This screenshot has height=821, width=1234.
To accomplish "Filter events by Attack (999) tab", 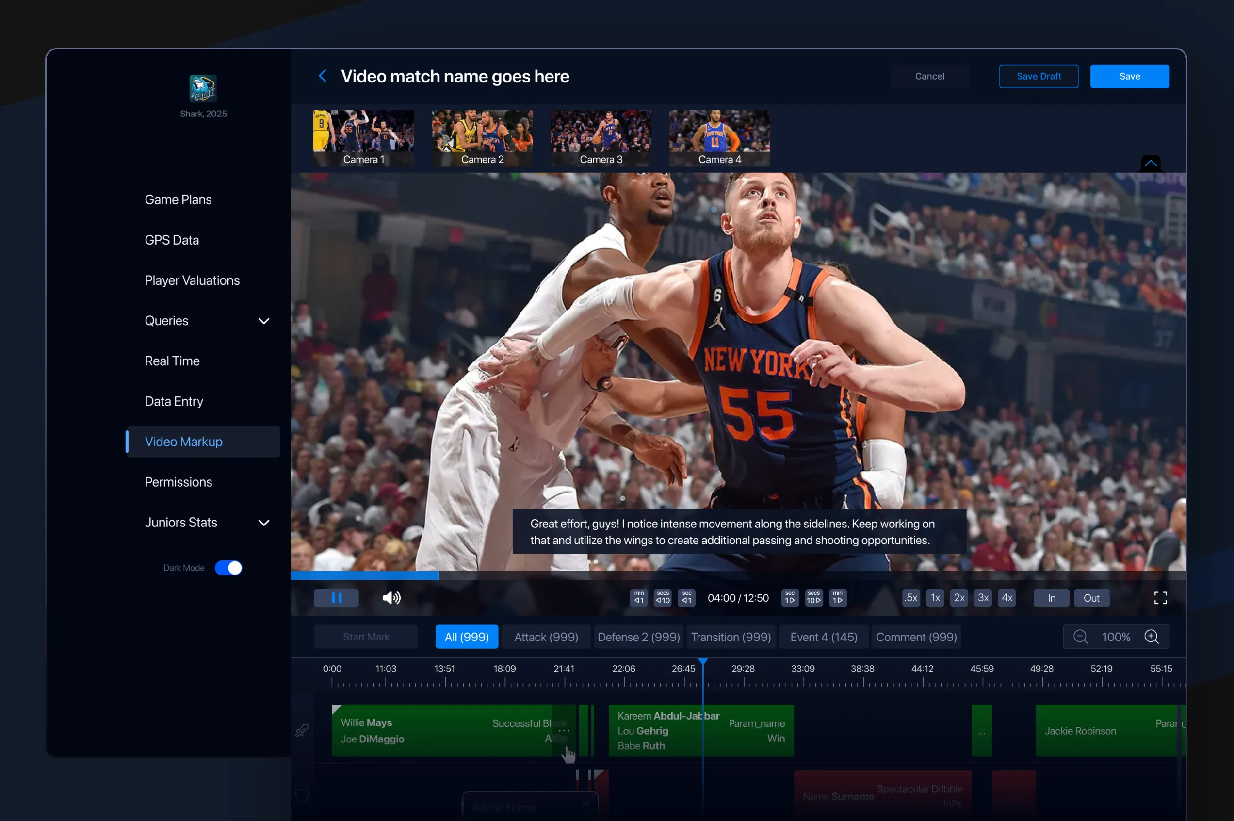I will [546, 637].
